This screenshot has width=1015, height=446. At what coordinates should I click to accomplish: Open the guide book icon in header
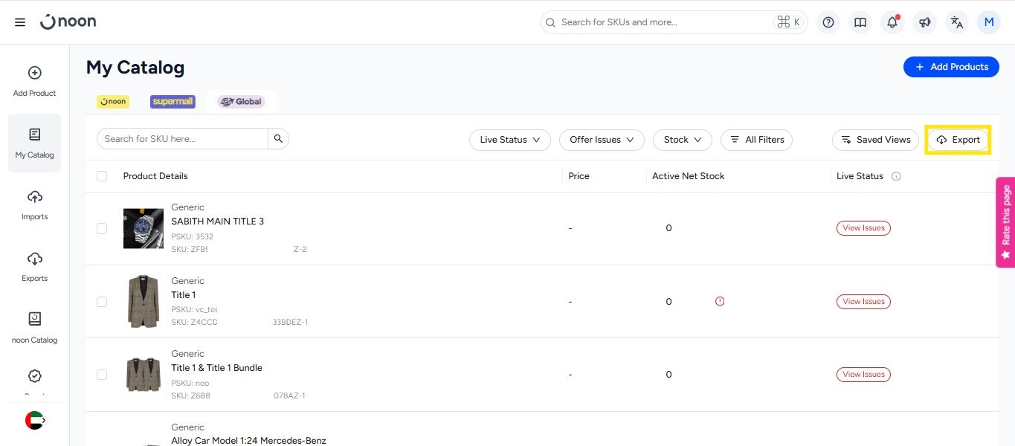tap(860, 22)
